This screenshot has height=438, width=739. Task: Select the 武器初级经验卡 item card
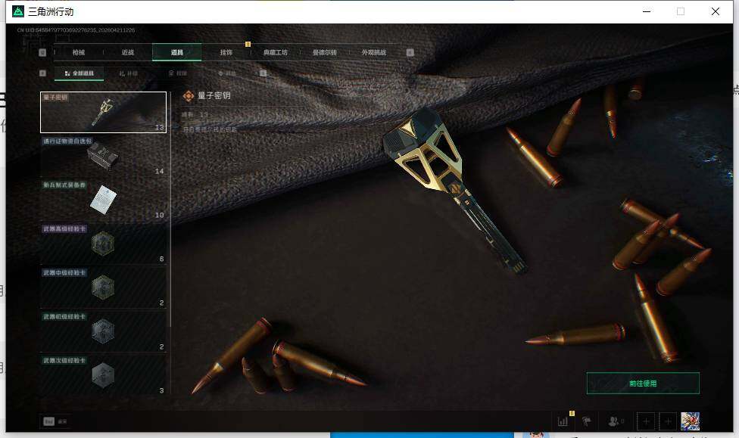pos(103,331)
